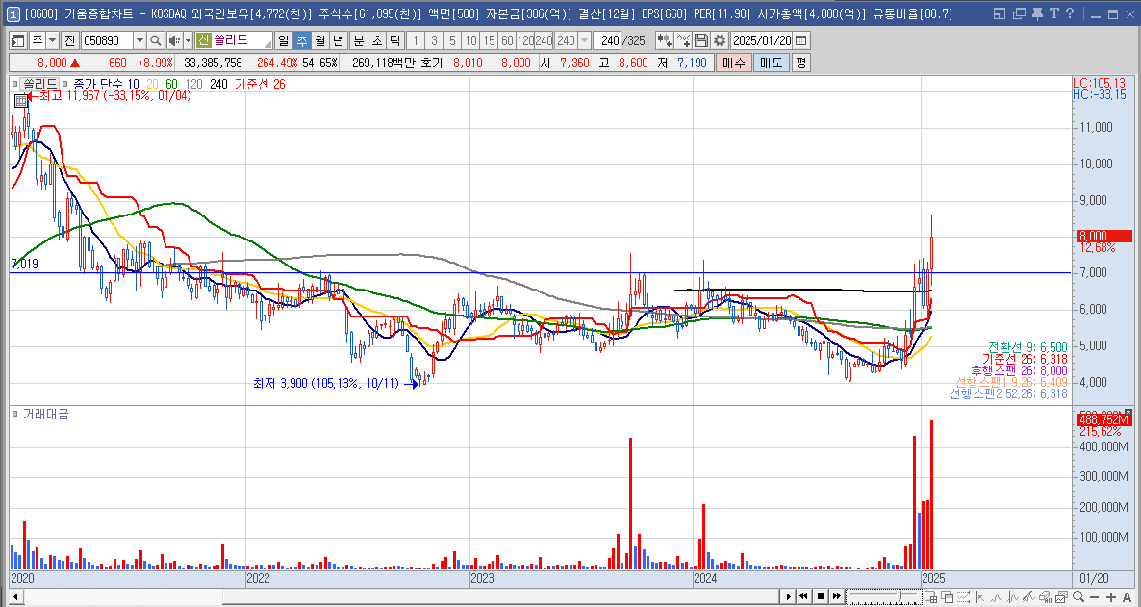Select monthly 월 period

coord(319,40)
